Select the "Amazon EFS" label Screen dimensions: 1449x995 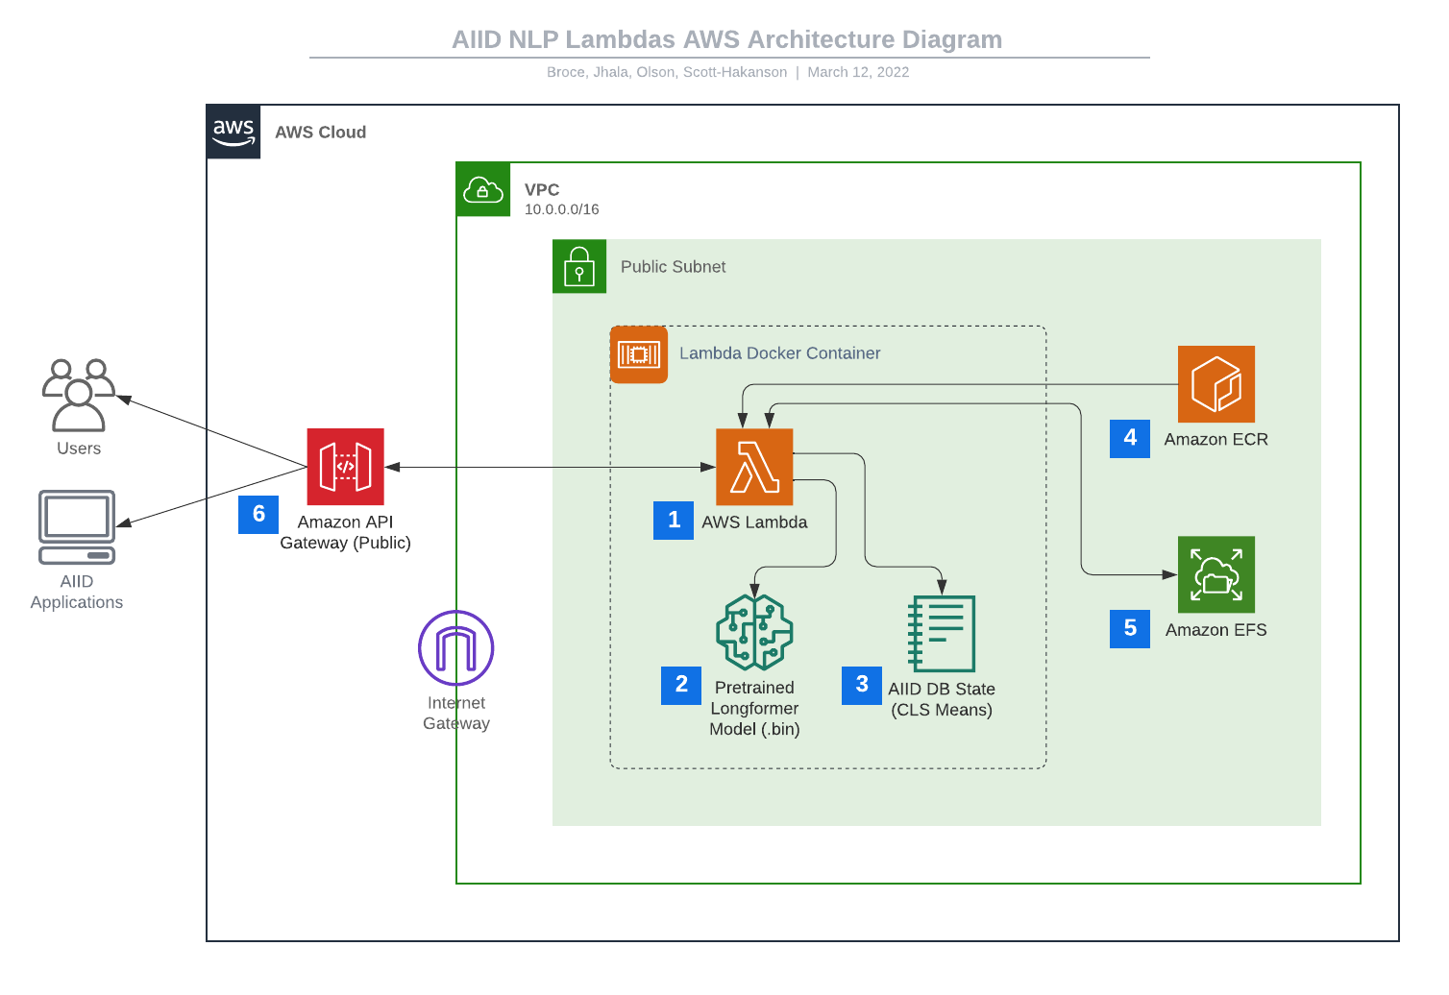pyautogui.click(x=1216, y=630)
